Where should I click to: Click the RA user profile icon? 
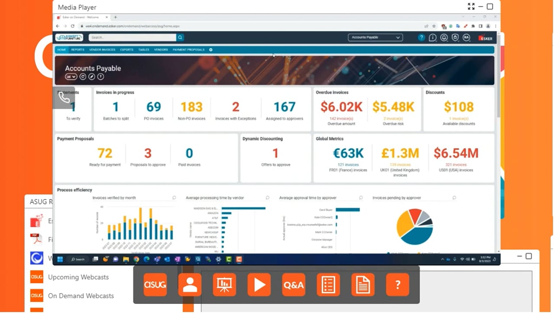pyautogui.click(x=466, y=38)
